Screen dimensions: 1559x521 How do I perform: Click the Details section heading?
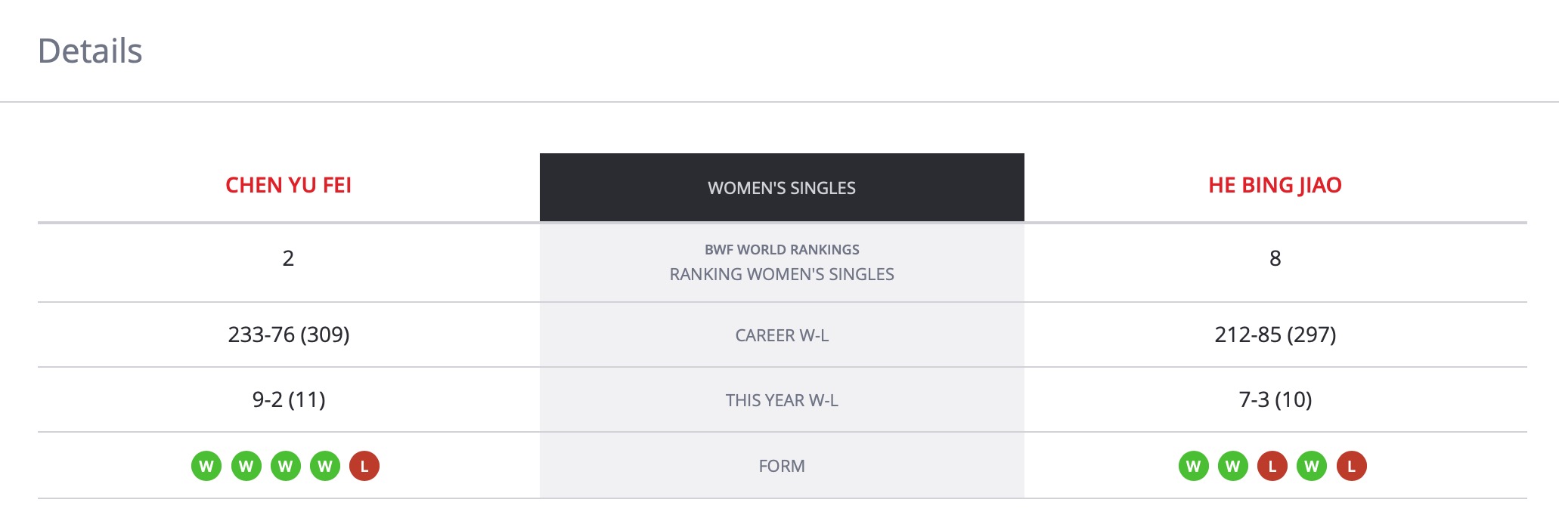[x=90, y=51]
